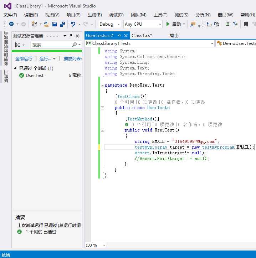256x258 pixels.
Task: Click the Redo arrow icon
Action: (86, 24)
